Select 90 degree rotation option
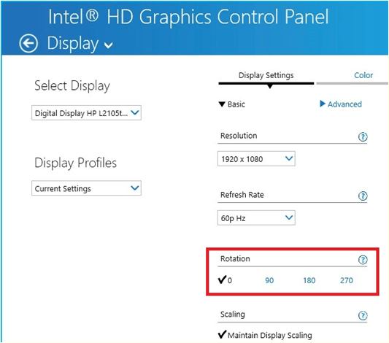The image size is (389, 343). coord(269,280)
